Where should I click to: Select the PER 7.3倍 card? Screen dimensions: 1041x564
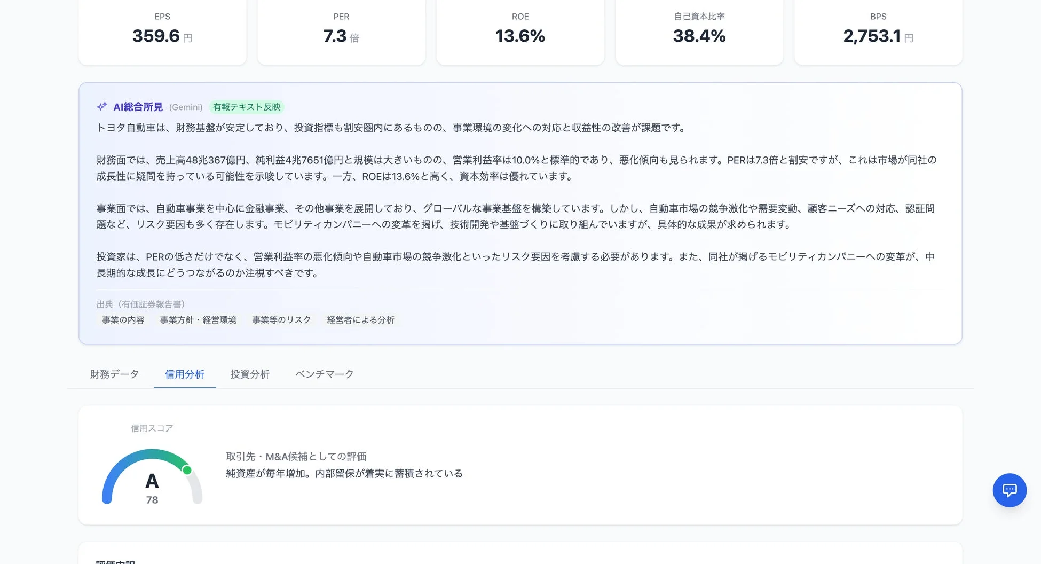[x=341, y=29]
